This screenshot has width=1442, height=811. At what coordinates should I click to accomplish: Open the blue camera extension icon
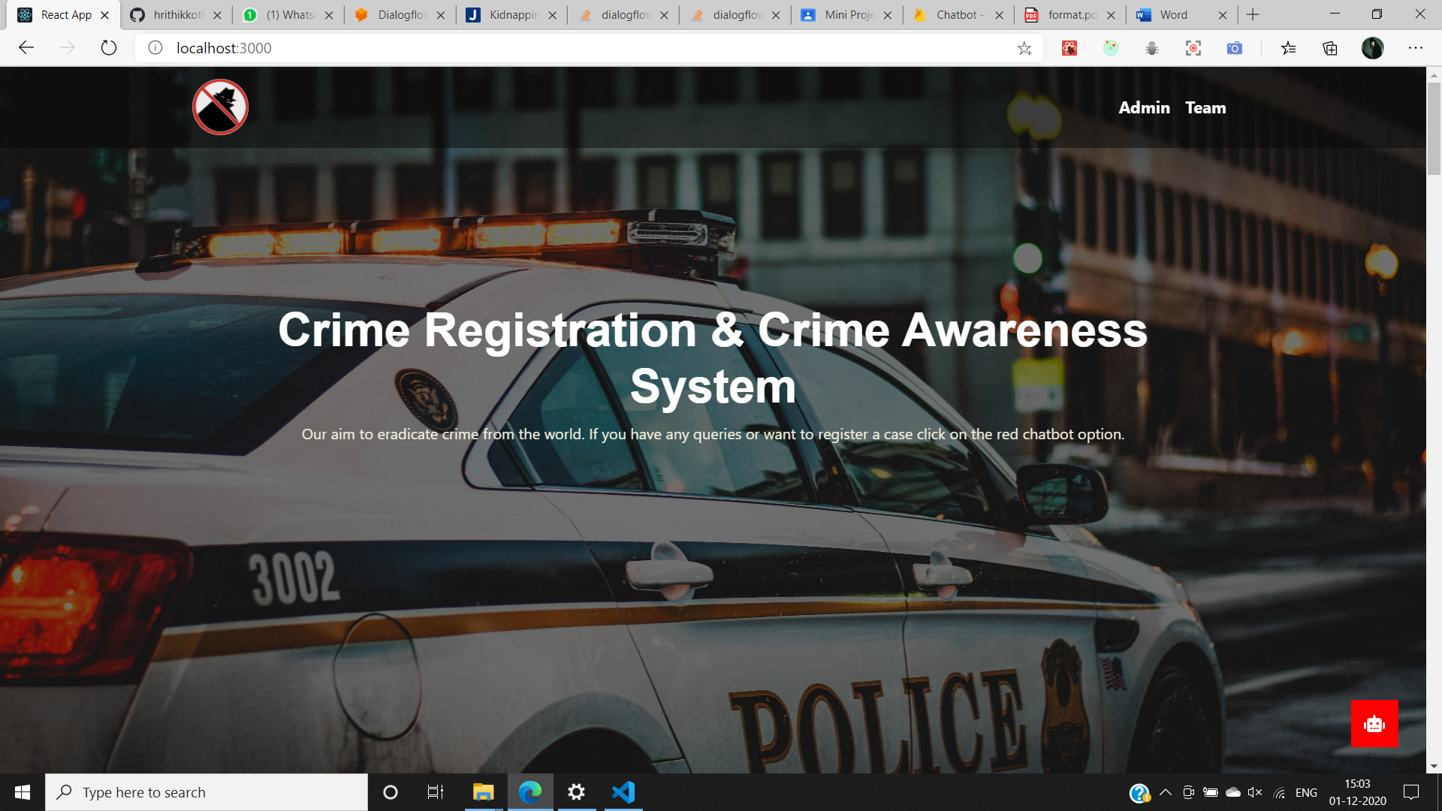click(x=1235, y=49)
